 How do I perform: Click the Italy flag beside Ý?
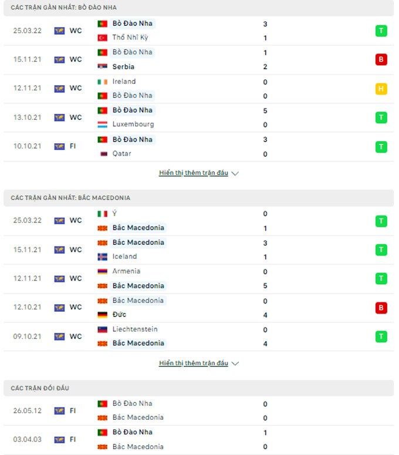click(102, 214)
